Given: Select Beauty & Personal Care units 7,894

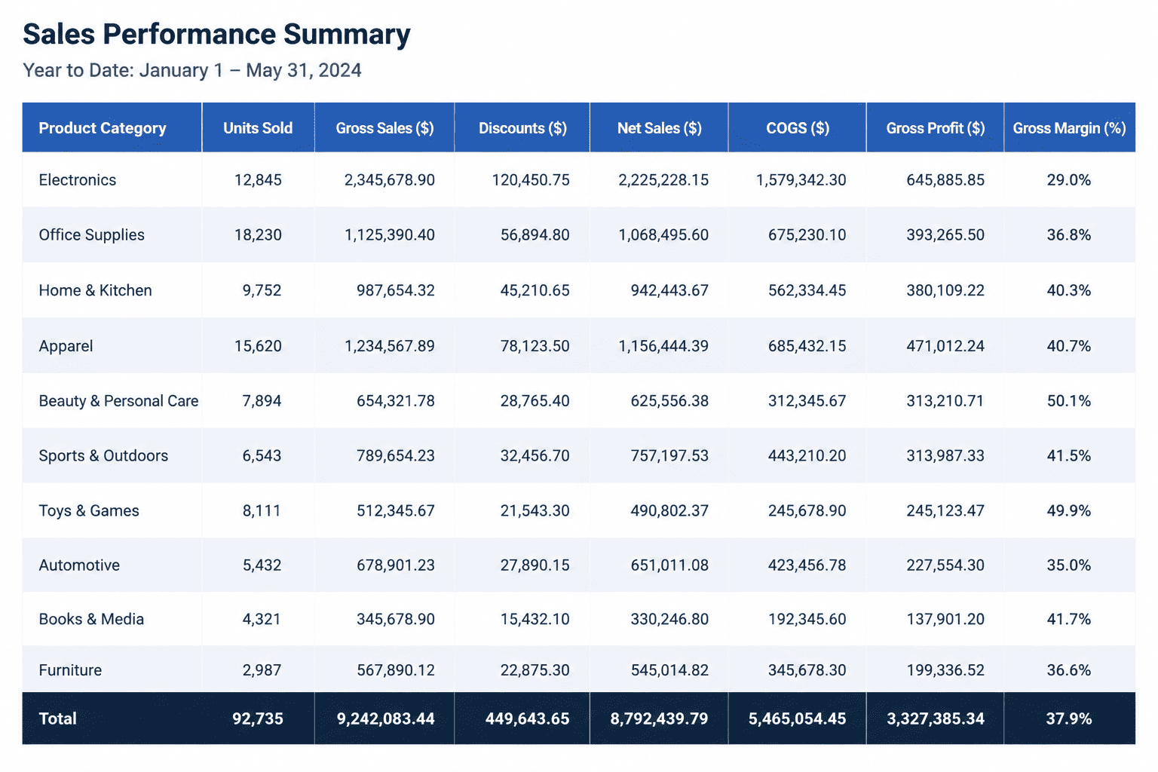Looking at the screenshot, I should click(x=262, y=401).
